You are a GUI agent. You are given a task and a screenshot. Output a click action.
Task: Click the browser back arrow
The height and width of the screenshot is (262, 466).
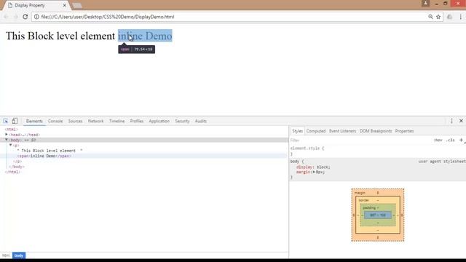pos(6,17)
